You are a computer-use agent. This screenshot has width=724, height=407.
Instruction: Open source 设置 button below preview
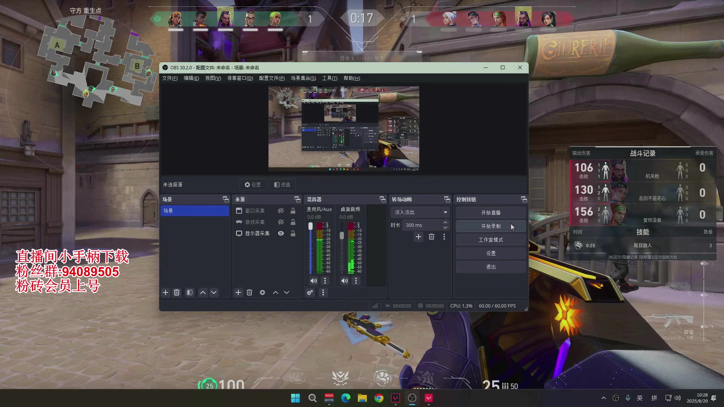[253, 185]
